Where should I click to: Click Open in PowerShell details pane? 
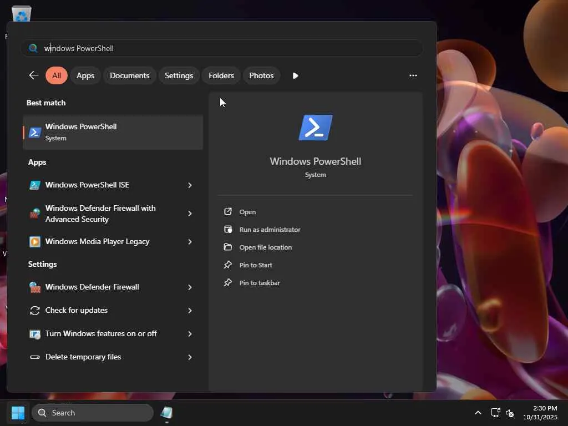[x=247, y=212]
